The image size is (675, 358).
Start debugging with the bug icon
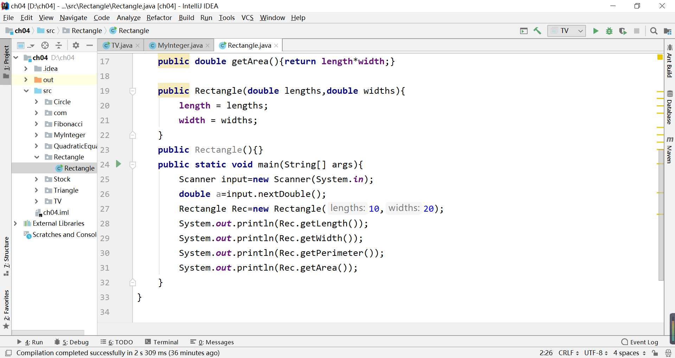click(609, 31)
